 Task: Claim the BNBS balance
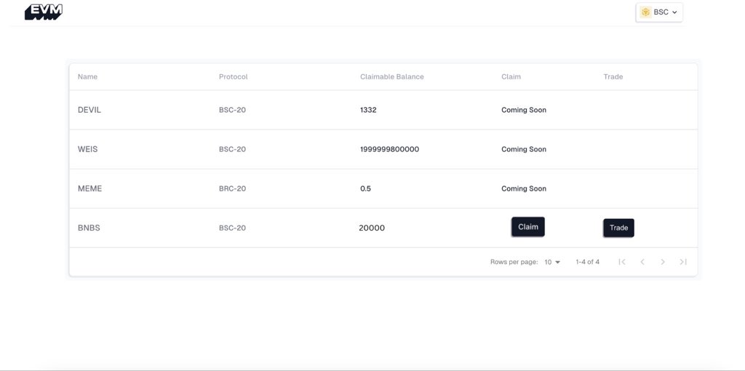click(x=528, y=226)
